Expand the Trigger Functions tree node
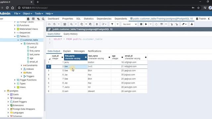212x119 pixels. point(15,80)
